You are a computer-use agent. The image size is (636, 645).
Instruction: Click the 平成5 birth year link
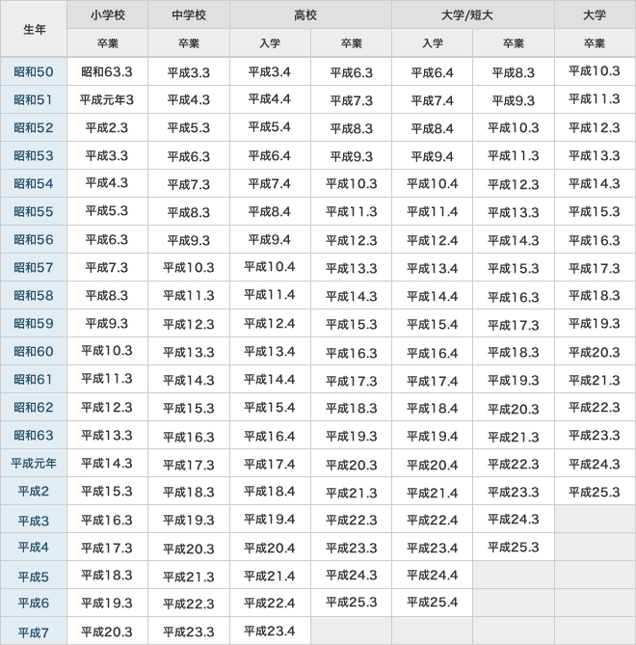[x=34, y=577]
